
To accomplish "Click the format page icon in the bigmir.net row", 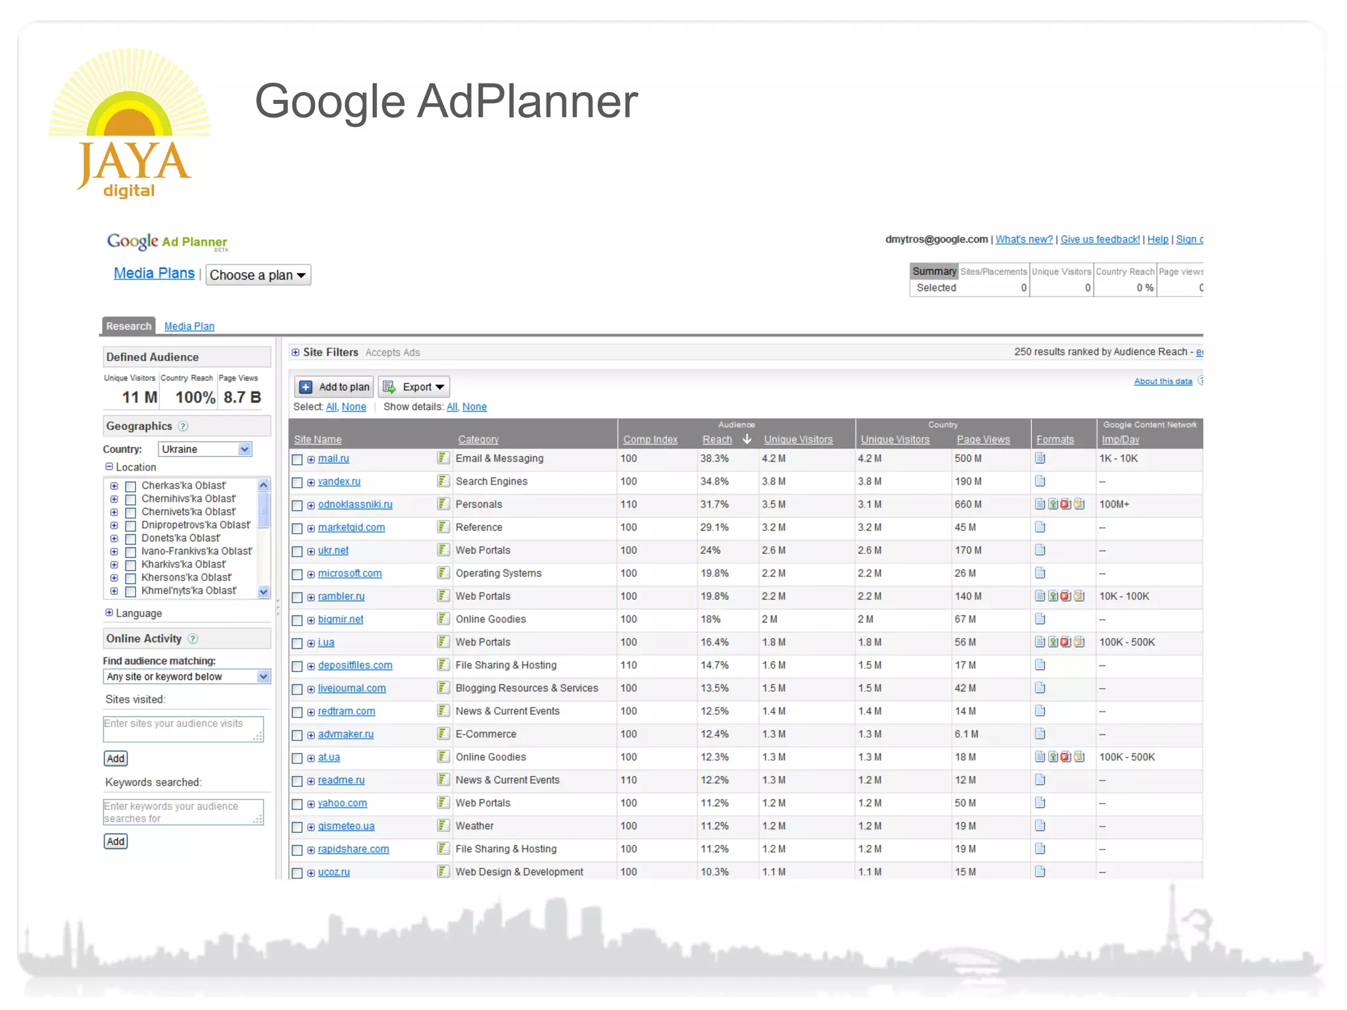I will [1040, 619].
